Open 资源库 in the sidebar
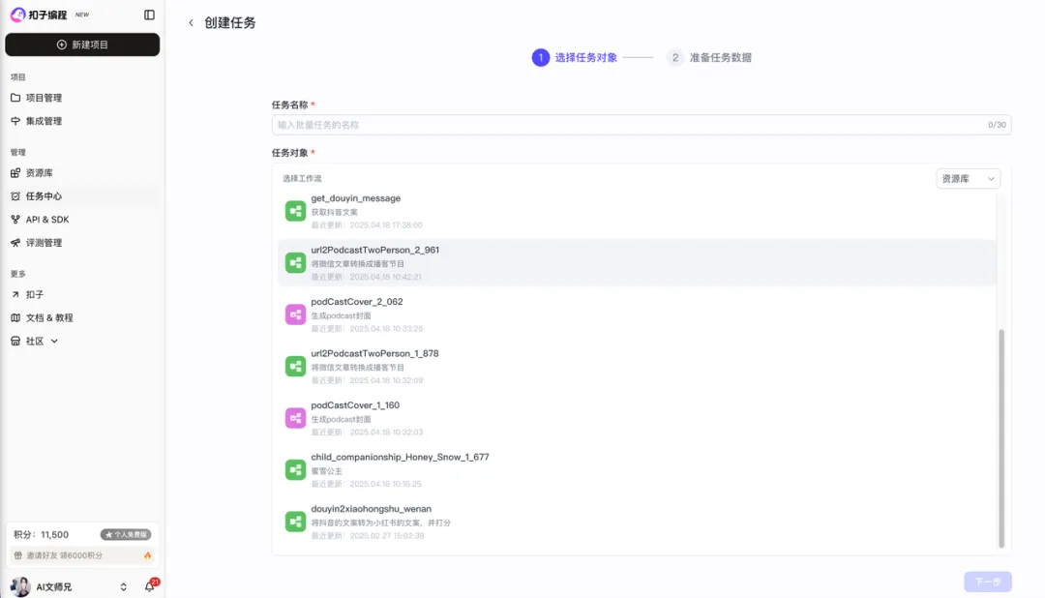Screen dimensions: 1045x598 [82, 173]
